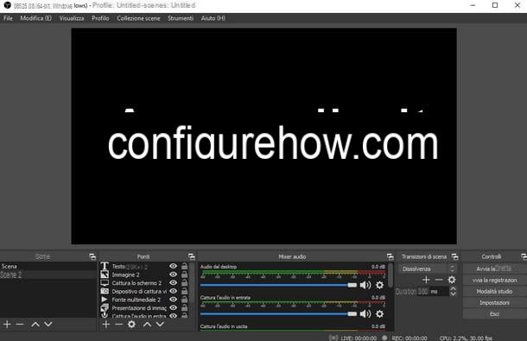Click the Testo source text icon

pos(105,266)
